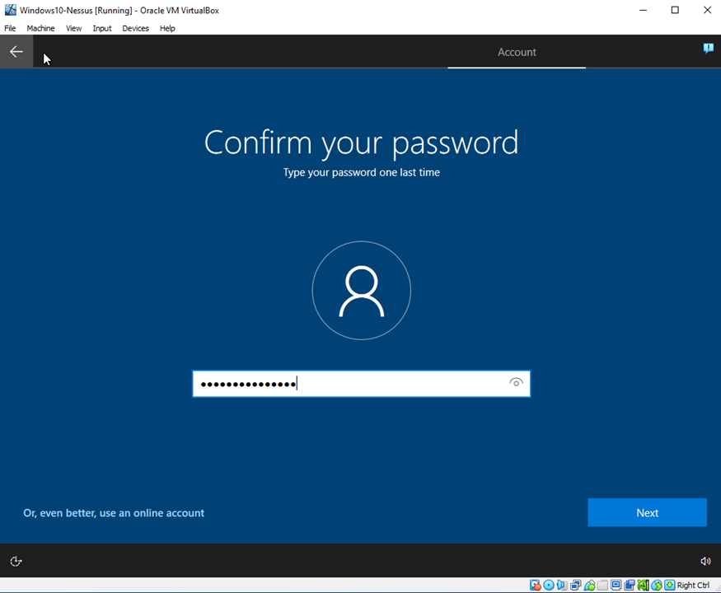This screenshot has width=721, height=593.
Task: Click the notification icon in top-right corner
Action: click(x=708, y=49)
